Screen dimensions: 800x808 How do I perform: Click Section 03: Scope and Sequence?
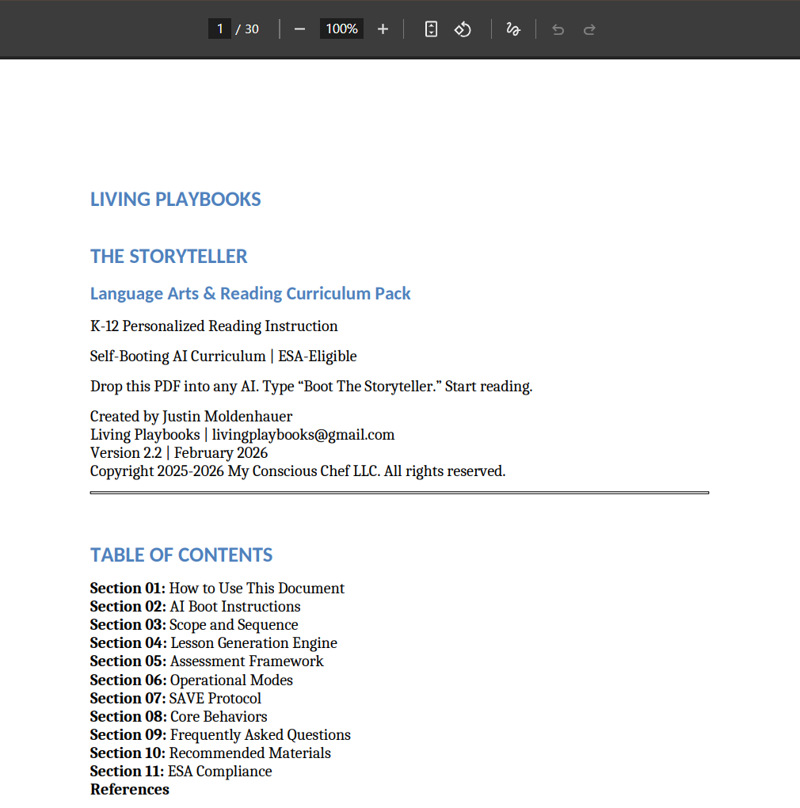(x=194, y=625)
